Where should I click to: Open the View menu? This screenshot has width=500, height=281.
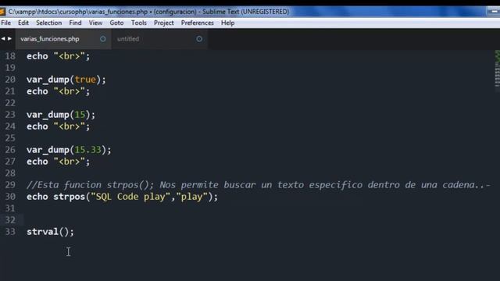pyautogui.click(x=95, y=23)
